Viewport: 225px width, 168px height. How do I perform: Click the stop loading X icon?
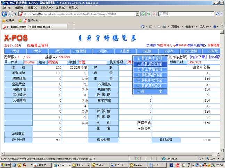click(154, 14)
